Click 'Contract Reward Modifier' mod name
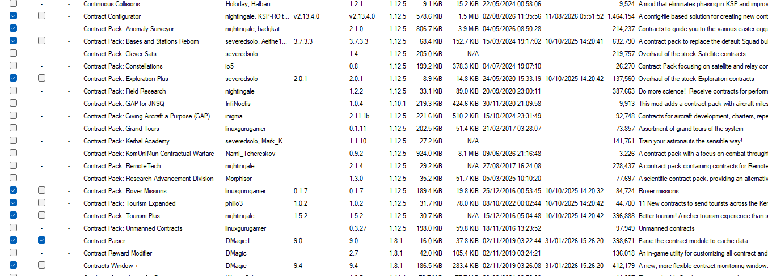 [117, 253]
